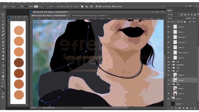199x112 pixels.
Task: Click the shape Fill color swatch
Action: 26,7
